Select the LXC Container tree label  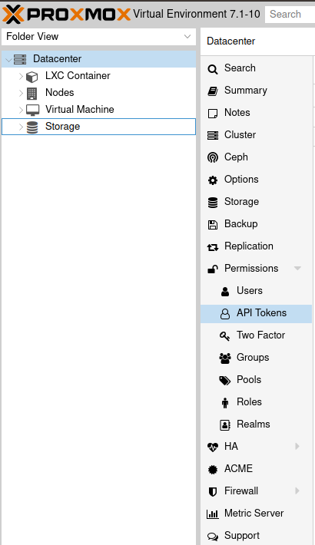tap(78, 76)
